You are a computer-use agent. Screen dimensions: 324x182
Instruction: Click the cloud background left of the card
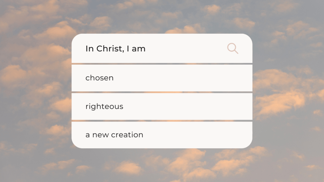35,91
